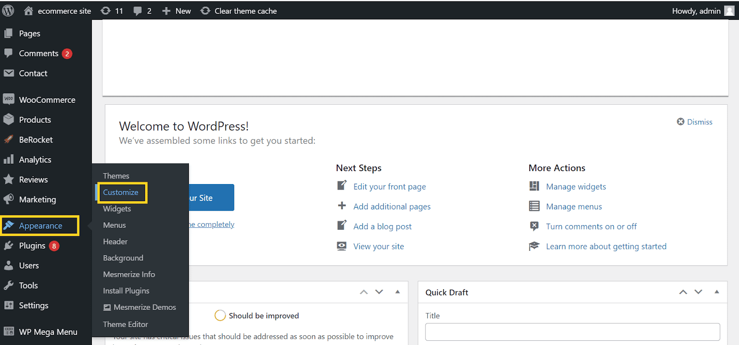Image resolution: width=739 pixels, height=345 pixels.
Task: Open Menus from the Appearance submenu
Action: (x=114, y=225)
